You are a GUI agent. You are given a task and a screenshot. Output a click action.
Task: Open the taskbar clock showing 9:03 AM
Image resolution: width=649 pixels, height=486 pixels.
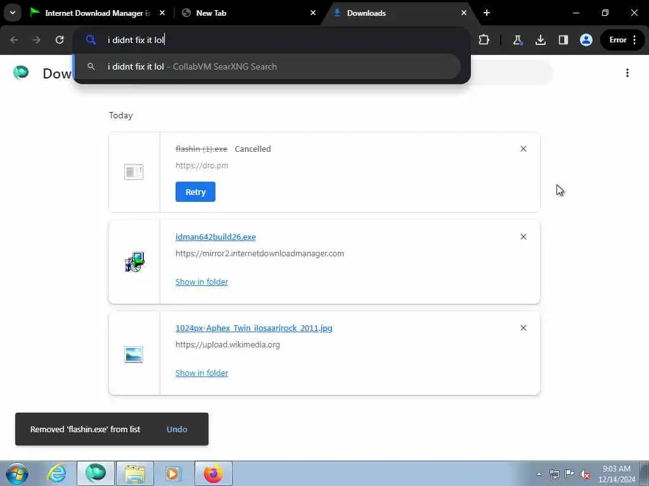[616, 474]
